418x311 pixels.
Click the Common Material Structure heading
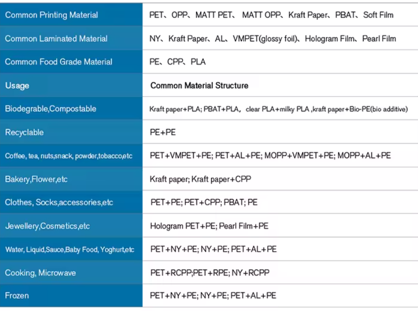click(x=199, y=85)
